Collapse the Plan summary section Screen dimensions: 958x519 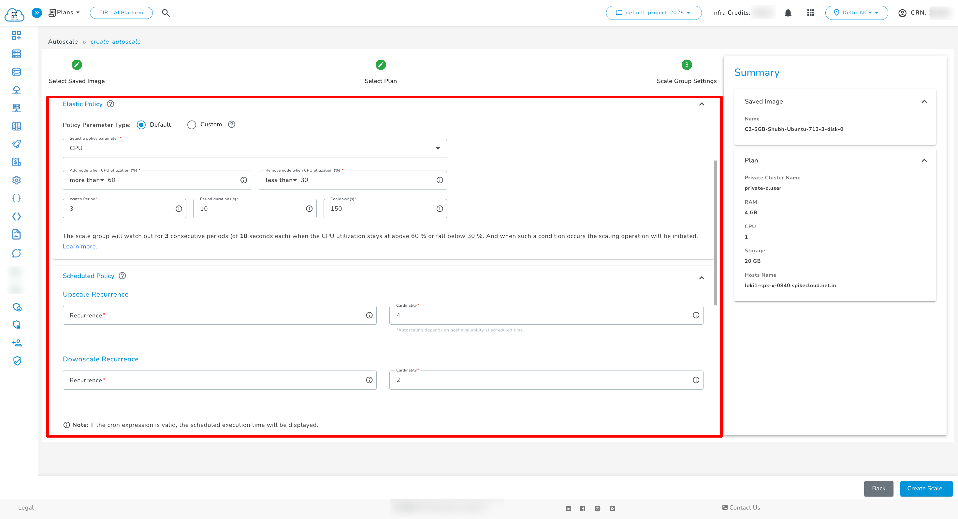click(925, 160)
